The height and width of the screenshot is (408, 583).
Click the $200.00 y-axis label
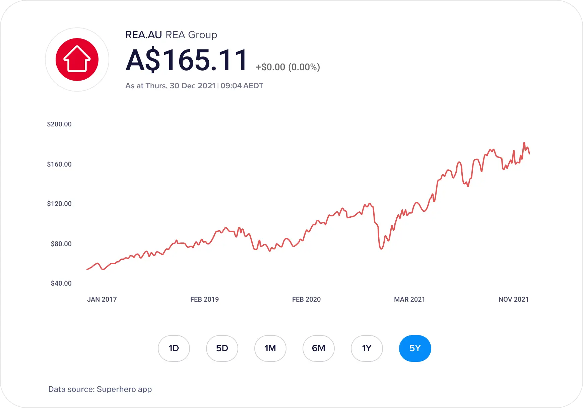click(x=59, y=124)
